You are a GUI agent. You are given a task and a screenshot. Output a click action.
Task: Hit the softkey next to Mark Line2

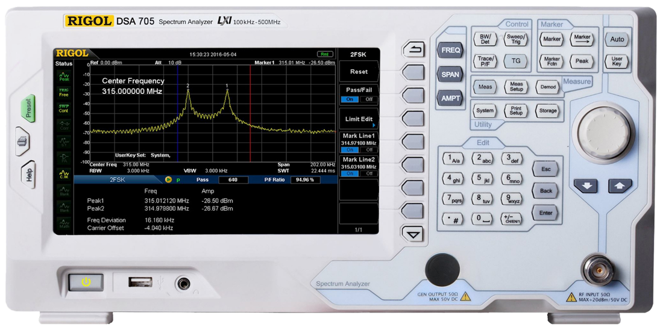pos(413,165)
